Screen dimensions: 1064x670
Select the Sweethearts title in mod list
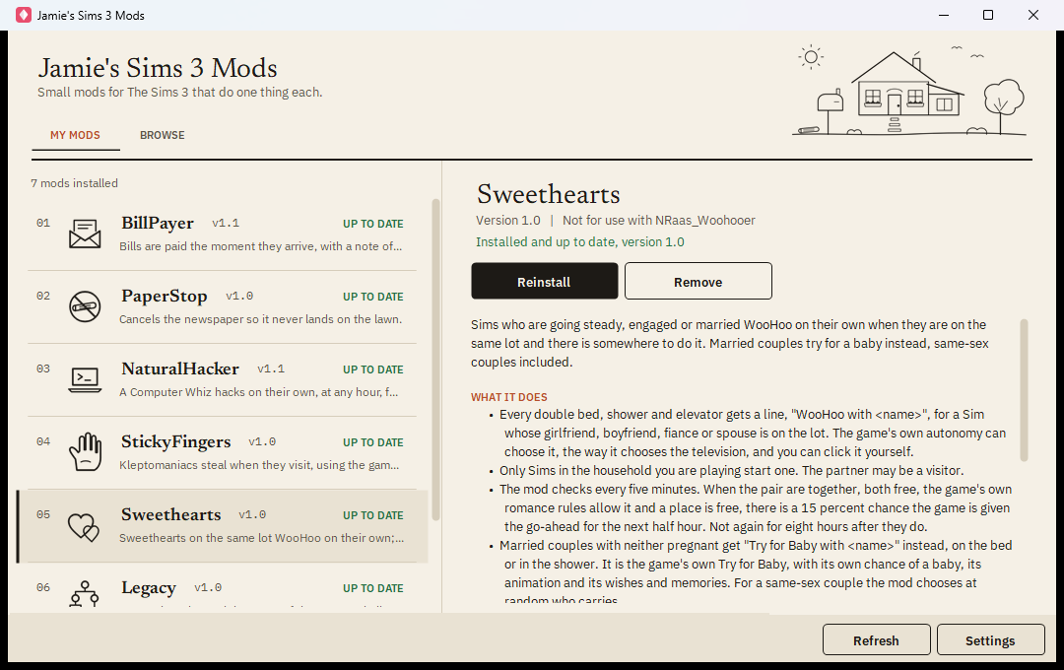pos(171,514)
